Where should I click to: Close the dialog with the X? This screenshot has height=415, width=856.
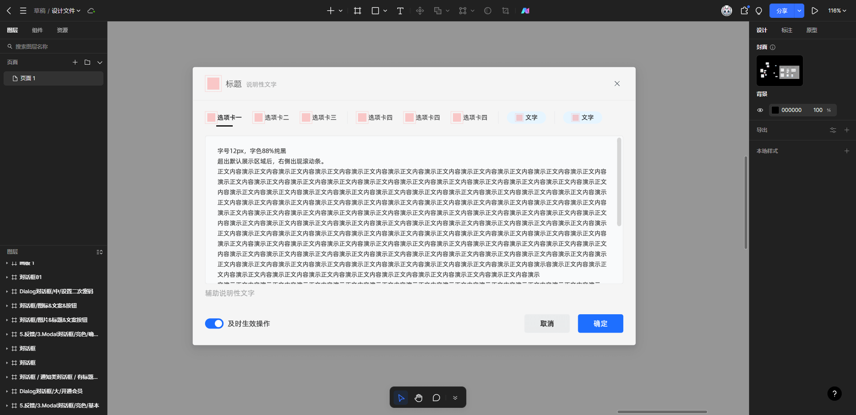[617, 84]
